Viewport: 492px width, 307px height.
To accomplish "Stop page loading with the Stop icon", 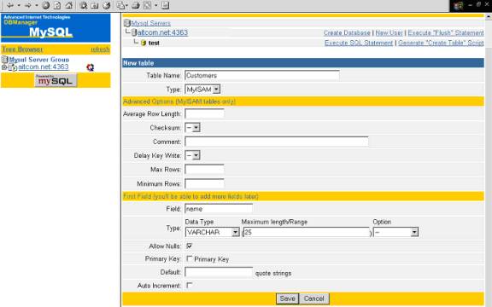I will 46,5.
